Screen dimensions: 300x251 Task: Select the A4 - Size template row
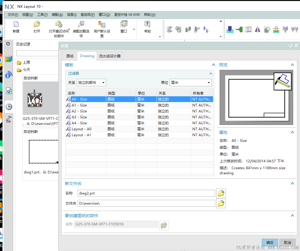(140, 123)
